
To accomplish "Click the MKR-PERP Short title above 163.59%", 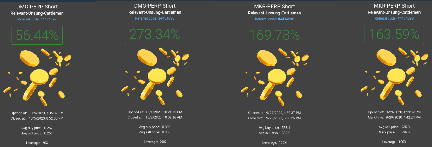I will click(x=394, y=6).
